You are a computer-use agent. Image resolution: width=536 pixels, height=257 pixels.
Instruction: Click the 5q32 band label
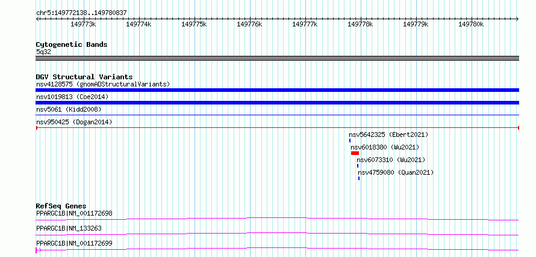coord(43,52)
